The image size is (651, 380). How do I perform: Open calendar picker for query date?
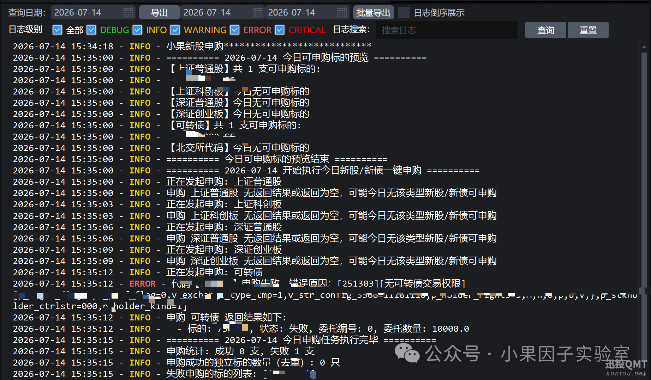tap(128, 13)
